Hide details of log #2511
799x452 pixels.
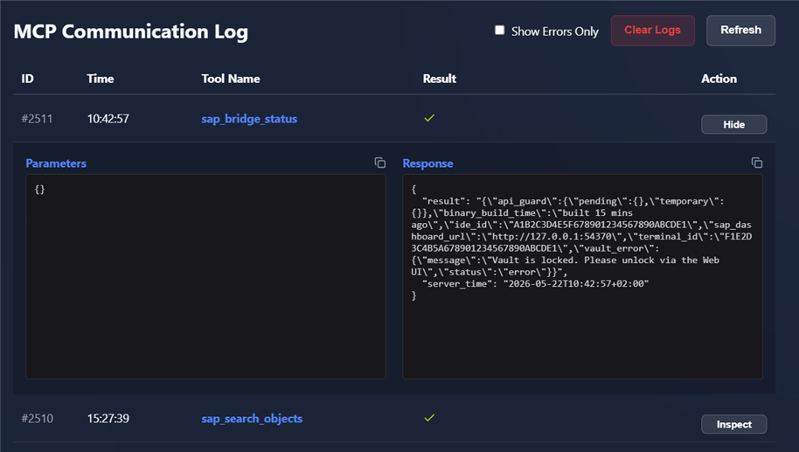click(x=733, y=124)
